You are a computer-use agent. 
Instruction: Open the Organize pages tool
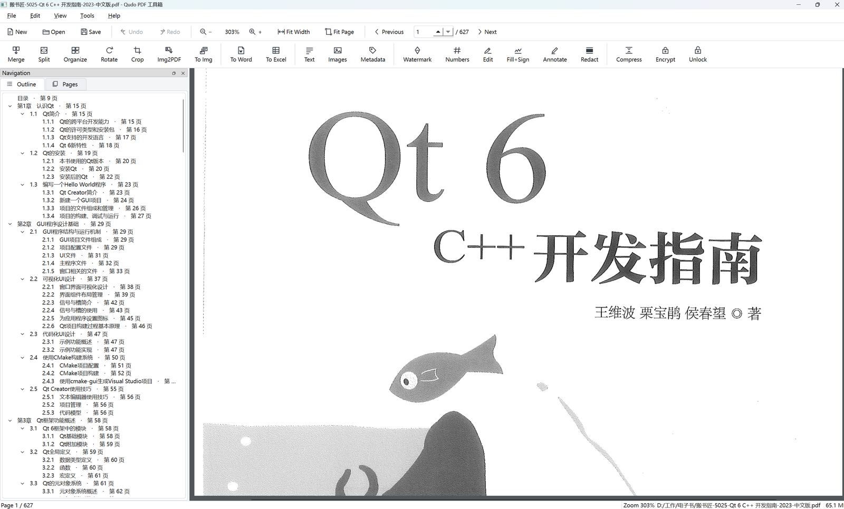[75, 54]
